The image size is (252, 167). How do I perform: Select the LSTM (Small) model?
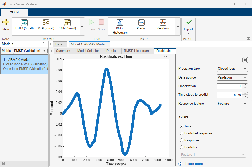click(24, 25)
